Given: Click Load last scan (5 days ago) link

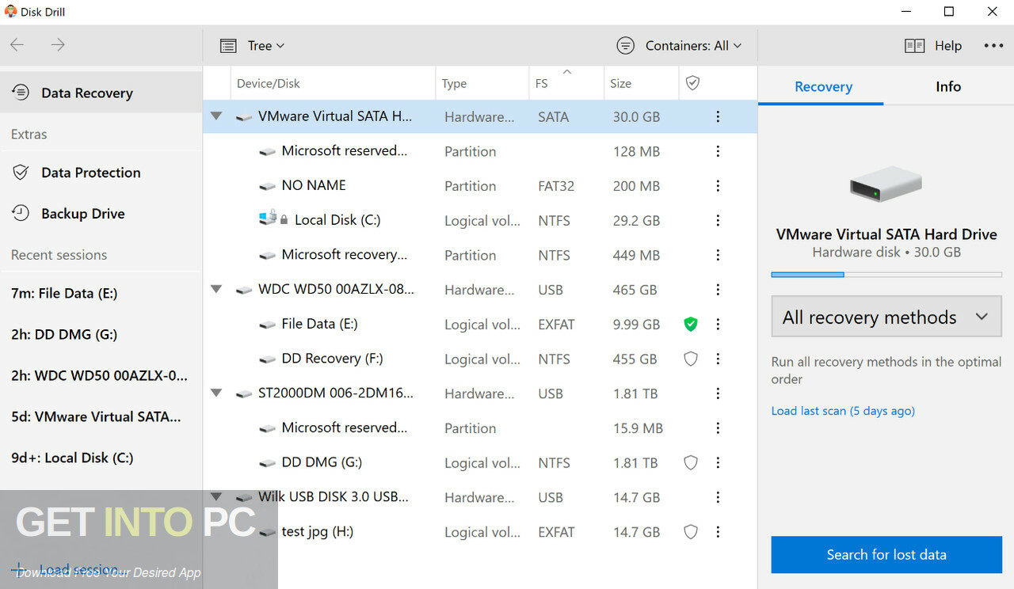Looking at the screenshot, I should pyautogui.click(x=843, y=411).
